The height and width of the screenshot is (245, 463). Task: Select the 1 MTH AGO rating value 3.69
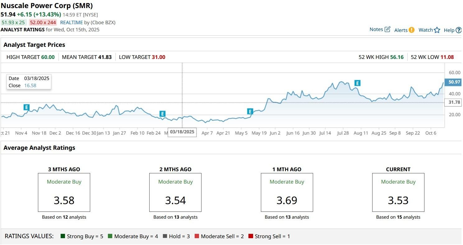pos(287,200)
